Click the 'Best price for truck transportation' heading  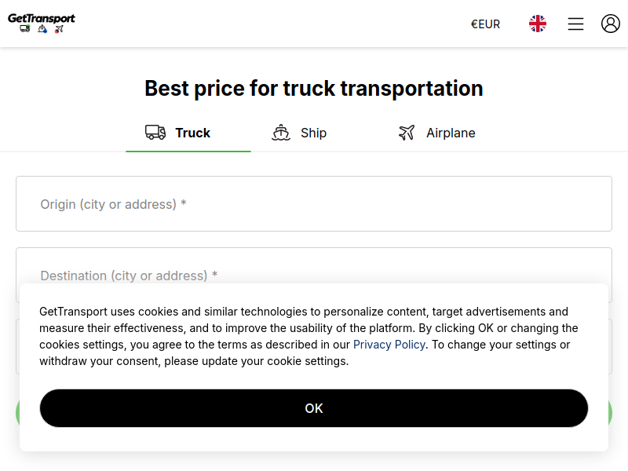coord(314,88)
